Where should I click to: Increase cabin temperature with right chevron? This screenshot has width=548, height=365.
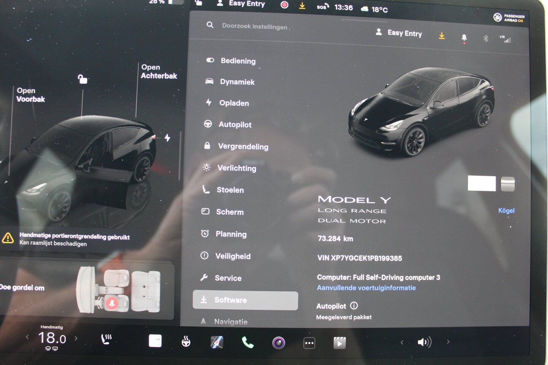[x=76, y=338]
